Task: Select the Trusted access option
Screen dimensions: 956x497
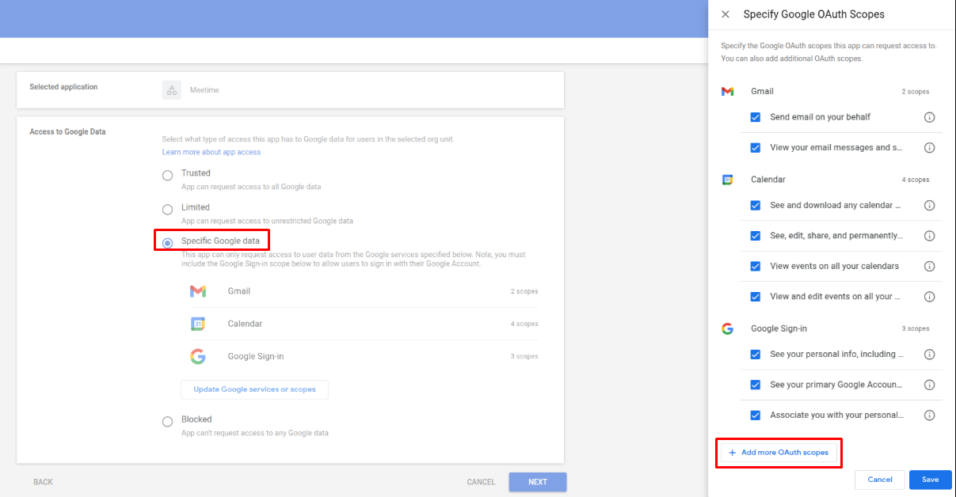Action: [167, 176]
